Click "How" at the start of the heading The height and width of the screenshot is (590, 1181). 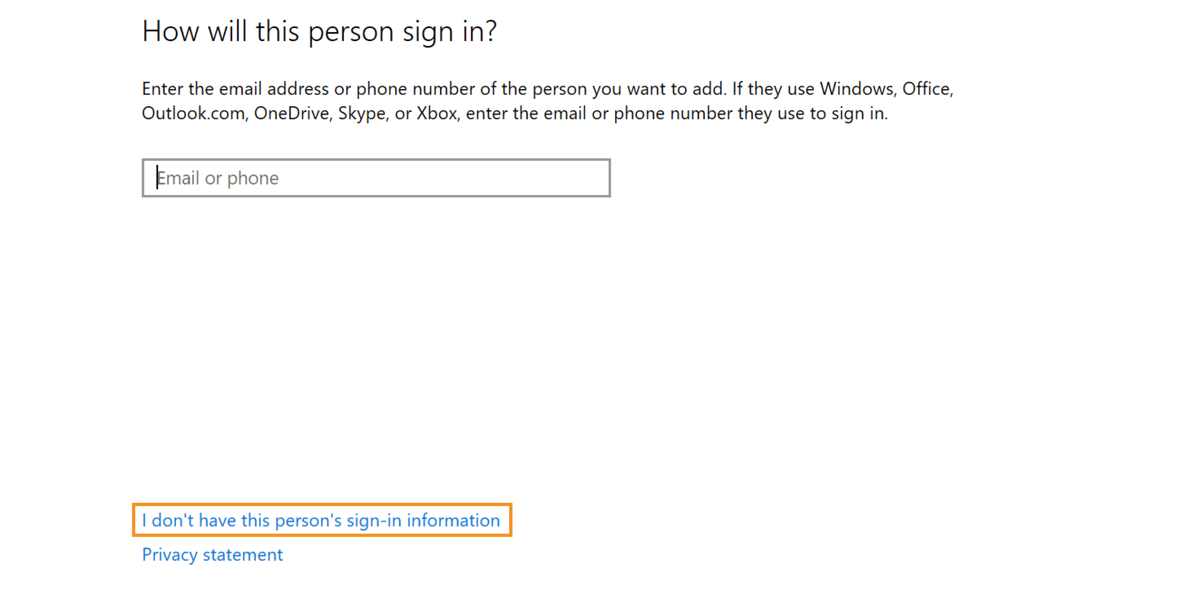point(170,31)
